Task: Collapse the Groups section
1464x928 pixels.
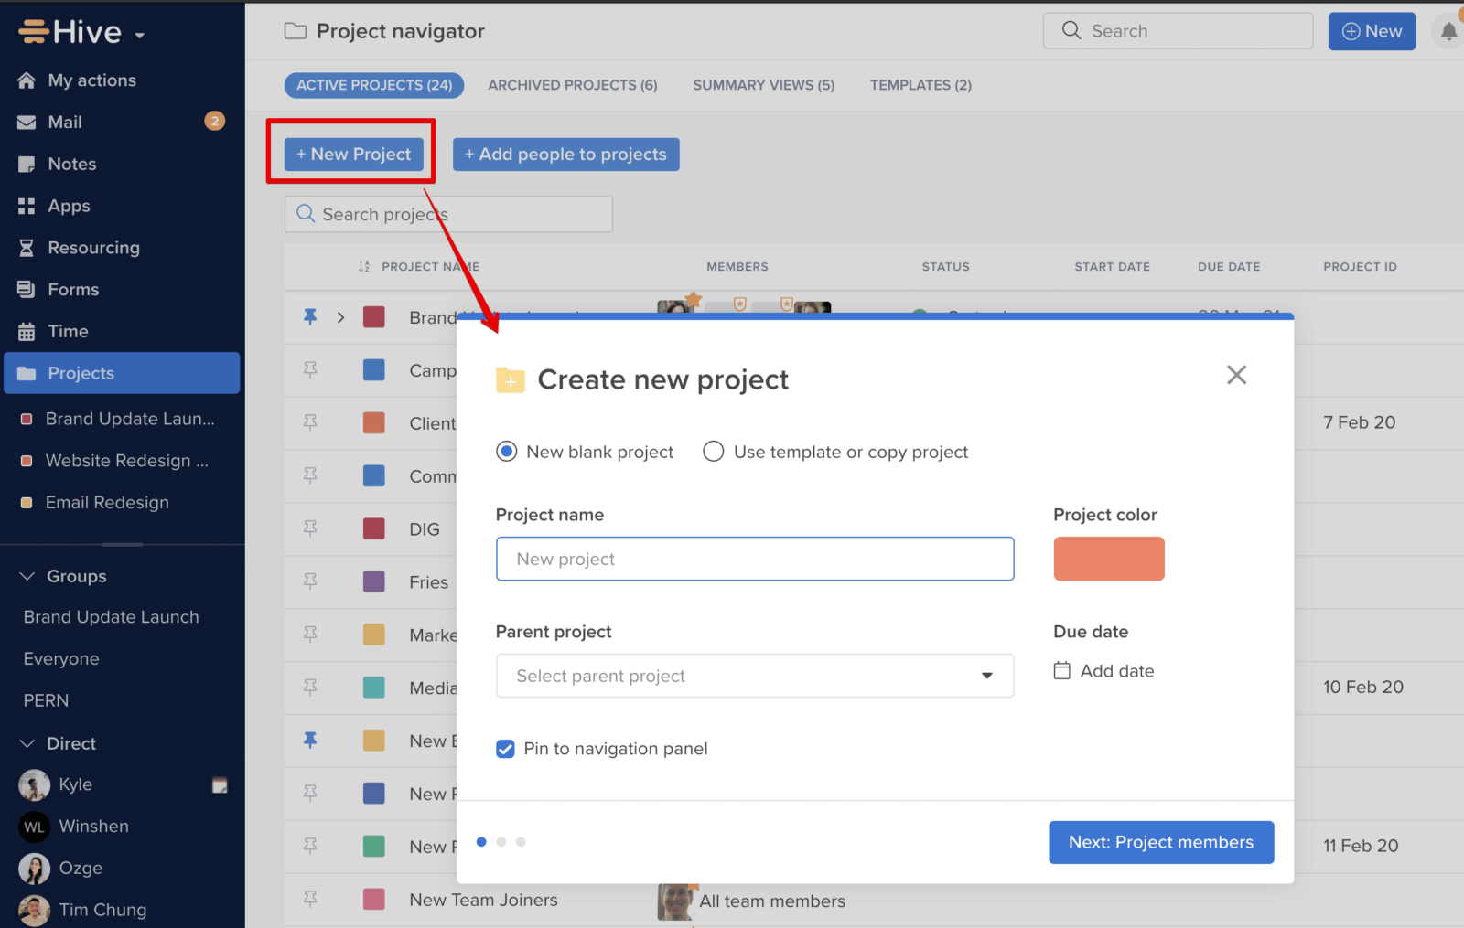Action: (25, 576)
